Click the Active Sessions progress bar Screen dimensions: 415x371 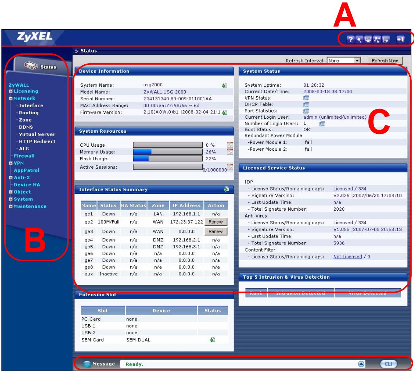click(168, 167)
